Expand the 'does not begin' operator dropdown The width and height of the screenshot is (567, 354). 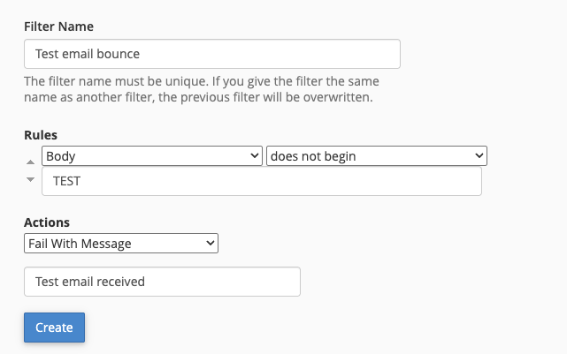[x=377, y=156]
